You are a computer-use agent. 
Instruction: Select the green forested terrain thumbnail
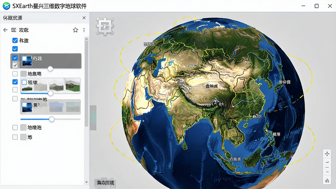[x=73, y=85]
